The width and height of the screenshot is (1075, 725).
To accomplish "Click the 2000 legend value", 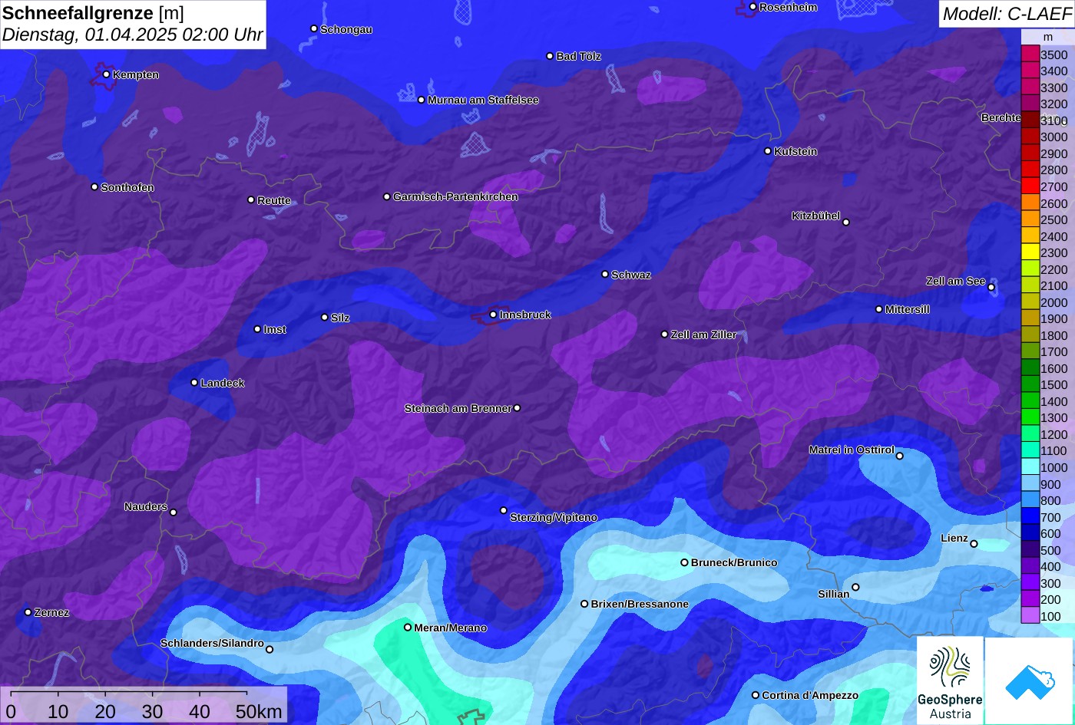I will click(1053, 302).
